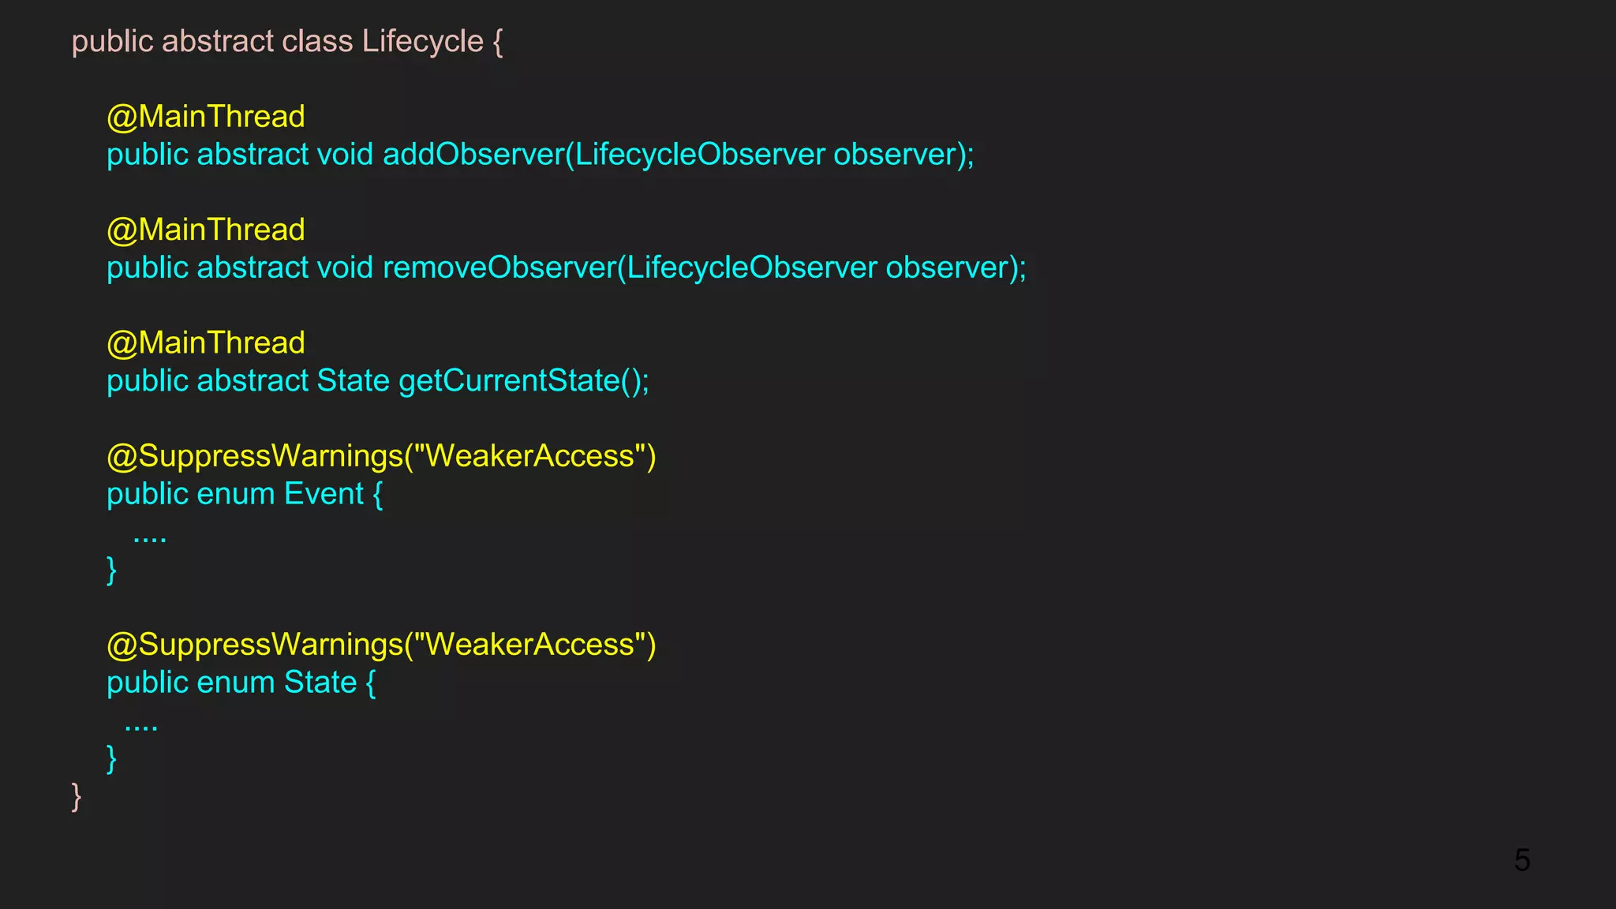Click the 'public abstract class Lifecycle {' line
This screenshot has width=1616, height=909.
pyautogui.click(x=287, y=42)
